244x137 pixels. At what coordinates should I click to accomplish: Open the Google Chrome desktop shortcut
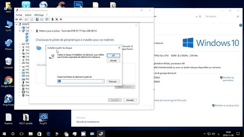(8, 82)
